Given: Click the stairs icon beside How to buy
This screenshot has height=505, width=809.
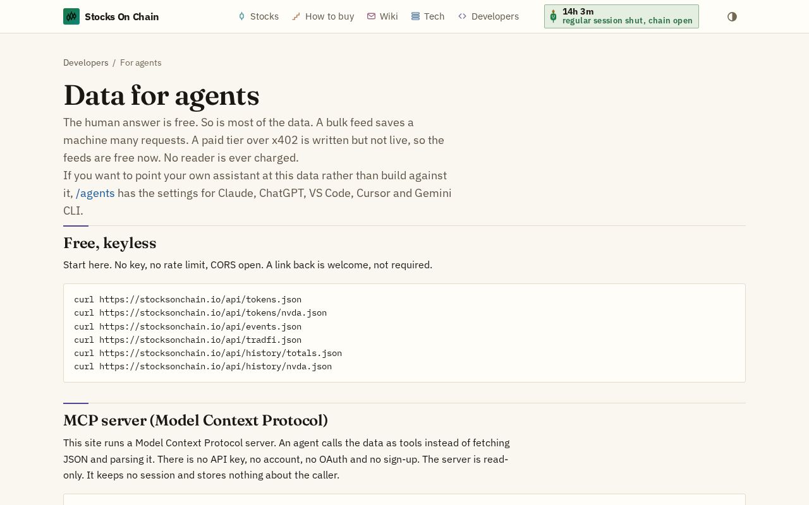Looking at the screenshot, I should coord(296,16).
